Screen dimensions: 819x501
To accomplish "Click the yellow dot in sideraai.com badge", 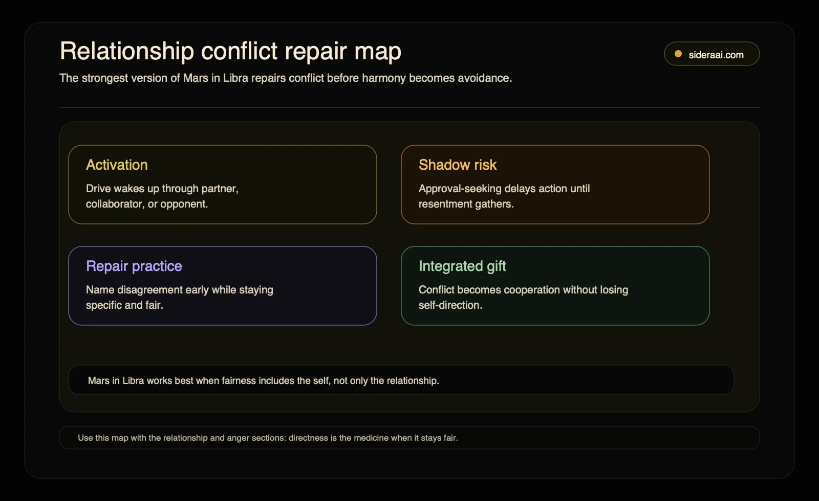I will 678,54.
